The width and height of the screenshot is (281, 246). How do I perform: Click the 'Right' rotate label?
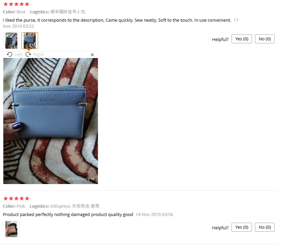click(39, 55)
